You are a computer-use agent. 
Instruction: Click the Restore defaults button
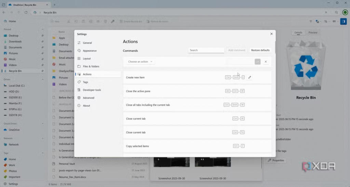pyautogui.click(x=260, y=50)
